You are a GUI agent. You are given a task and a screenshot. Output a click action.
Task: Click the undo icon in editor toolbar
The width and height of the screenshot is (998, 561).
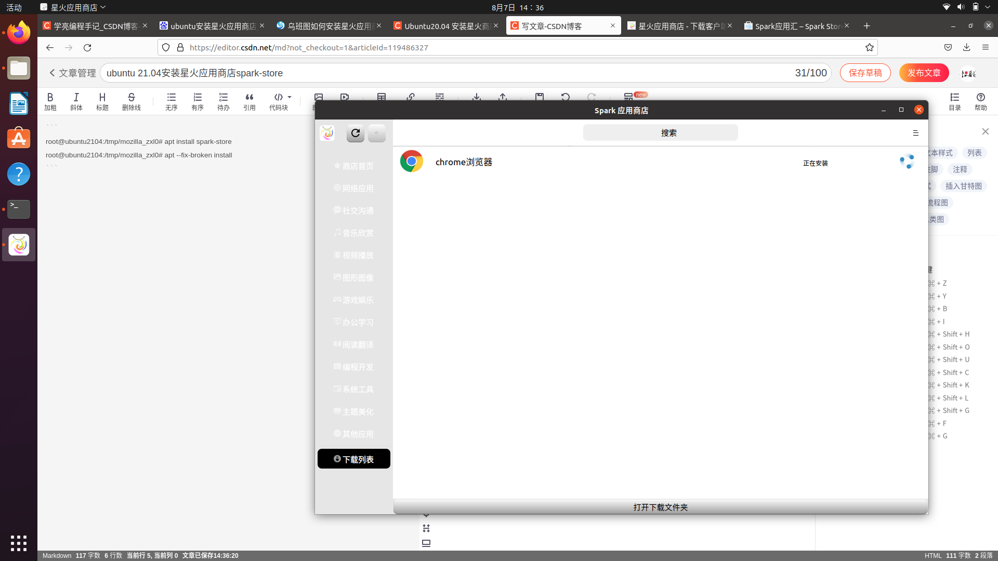pos(565,97)
